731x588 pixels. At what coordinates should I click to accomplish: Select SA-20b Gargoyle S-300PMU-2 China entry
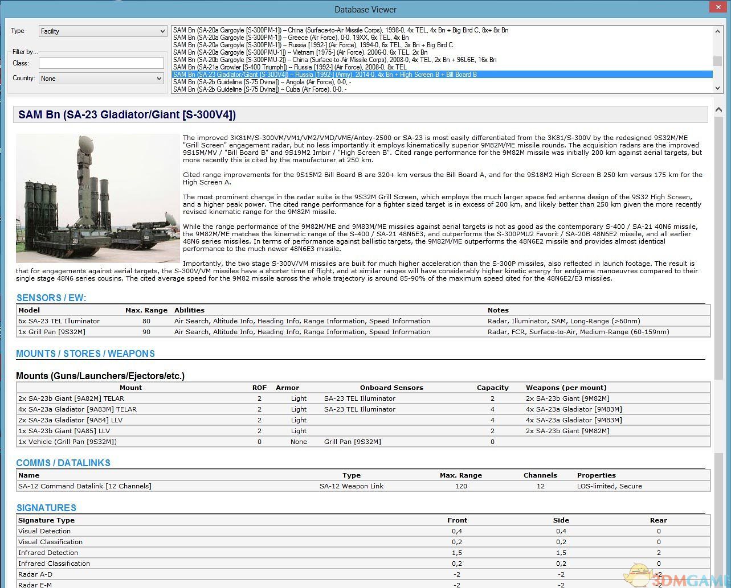tap(334, 60)
